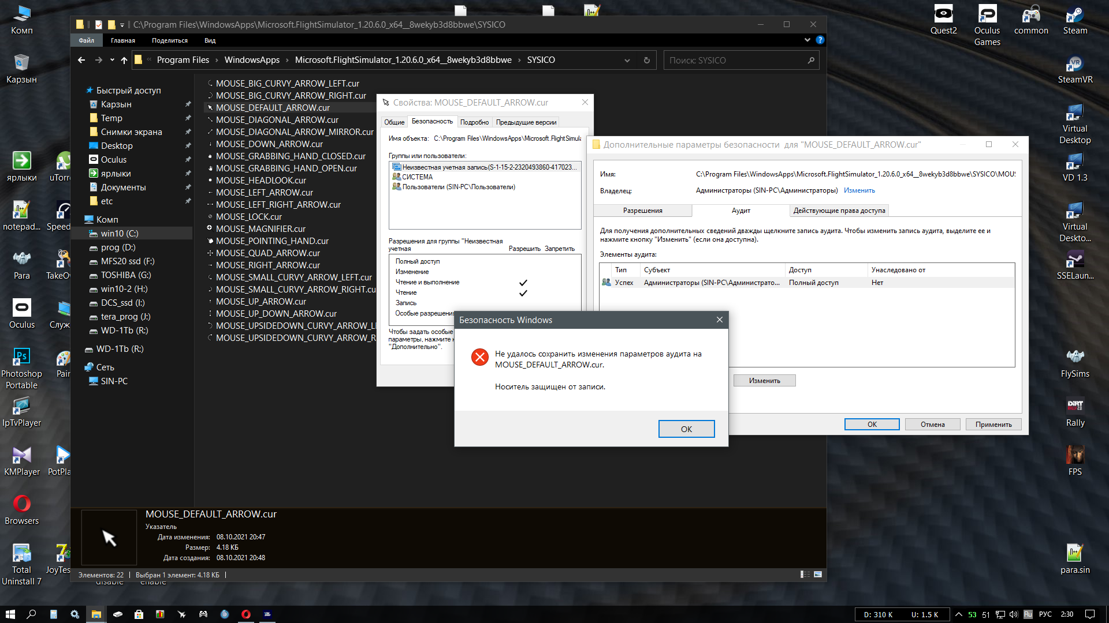Viewport: 1109px width, 623px height.
Task: Refresh the SYSICO folder view
Action: click(646, 60)
